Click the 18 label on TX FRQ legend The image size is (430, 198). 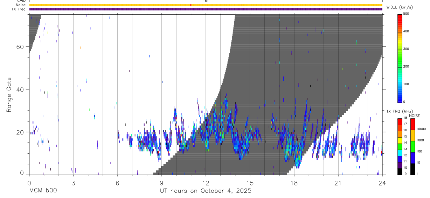[x=405, y=118]
